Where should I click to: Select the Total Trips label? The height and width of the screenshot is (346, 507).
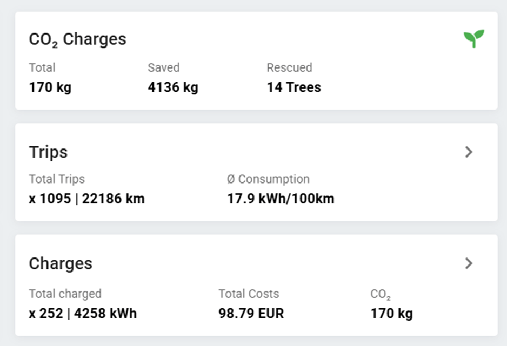click(x=57, y=179)
